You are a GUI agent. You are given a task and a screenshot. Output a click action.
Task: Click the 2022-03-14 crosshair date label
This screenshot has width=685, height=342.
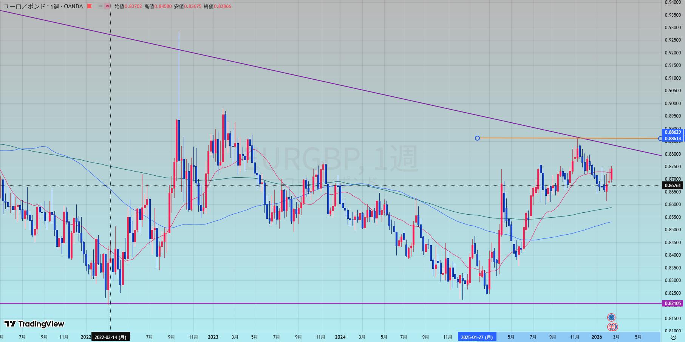[x=110, y=337]
